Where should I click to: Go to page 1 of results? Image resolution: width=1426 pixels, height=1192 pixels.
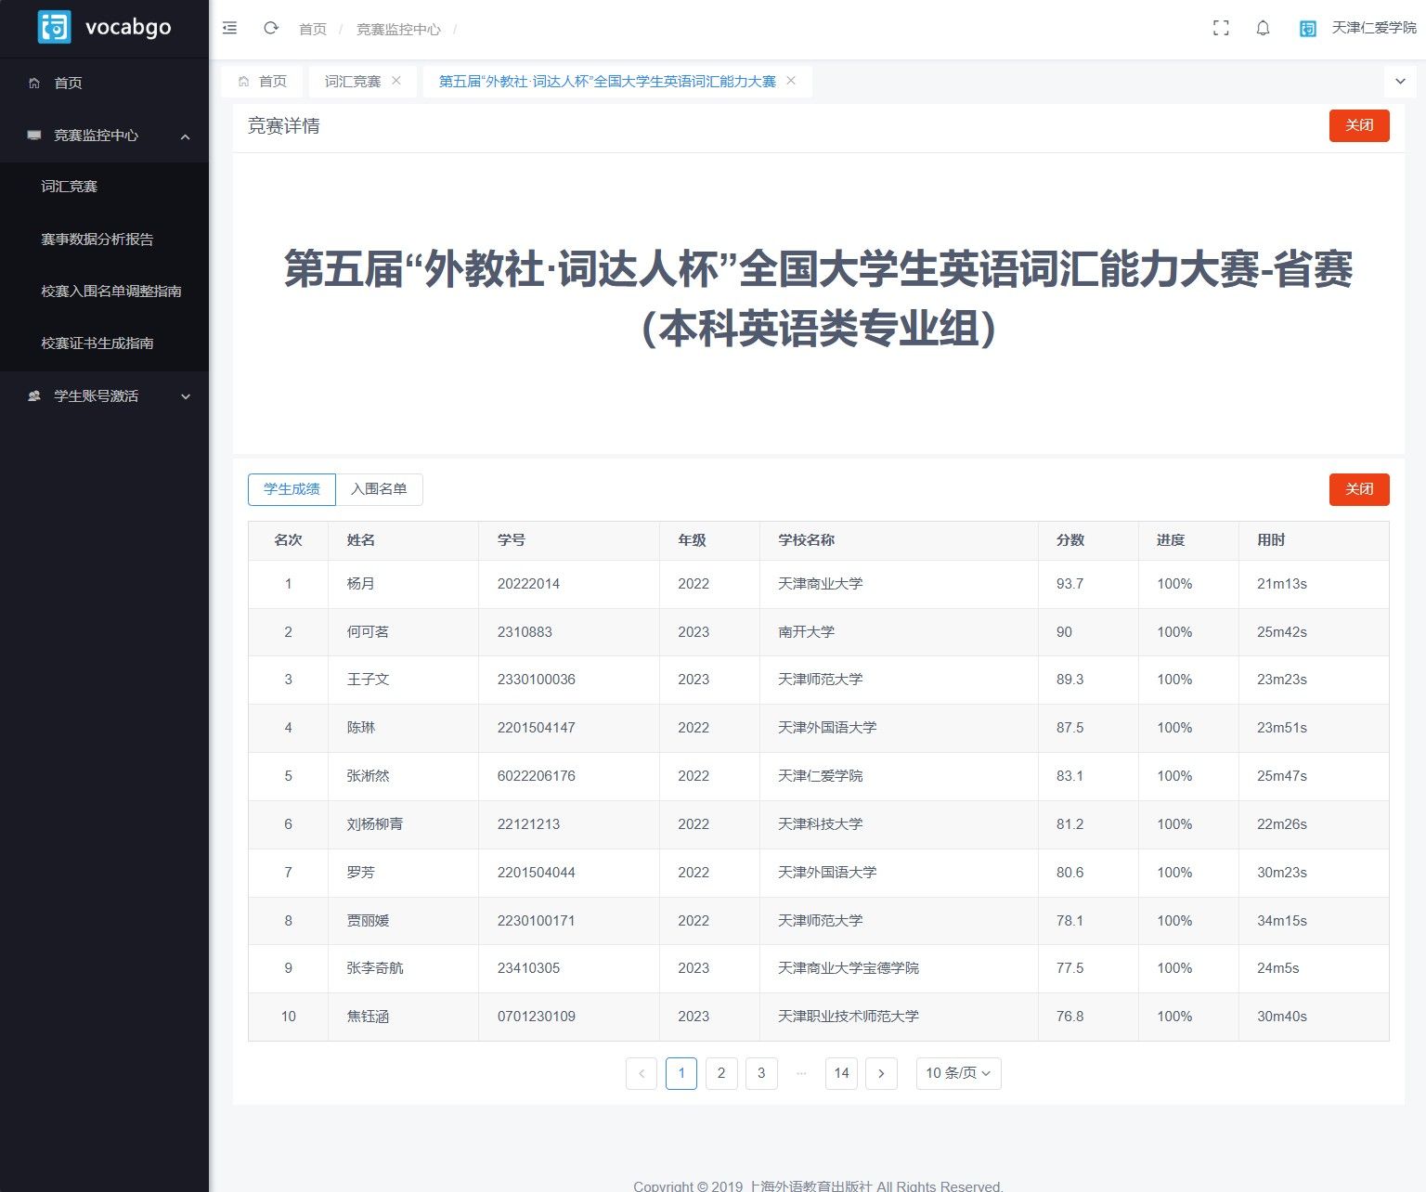point(681,1073)
